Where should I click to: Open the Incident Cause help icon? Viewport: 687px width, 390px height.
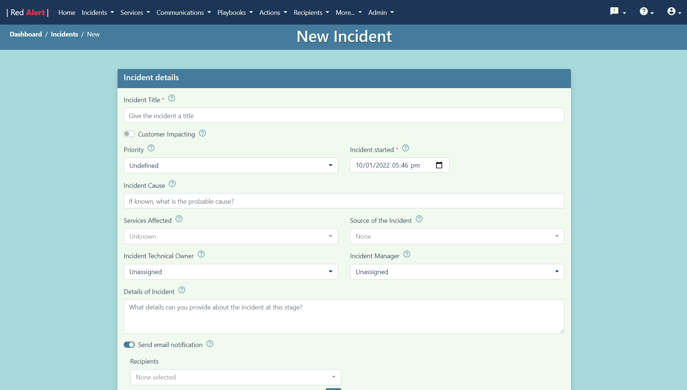(172, 183)
